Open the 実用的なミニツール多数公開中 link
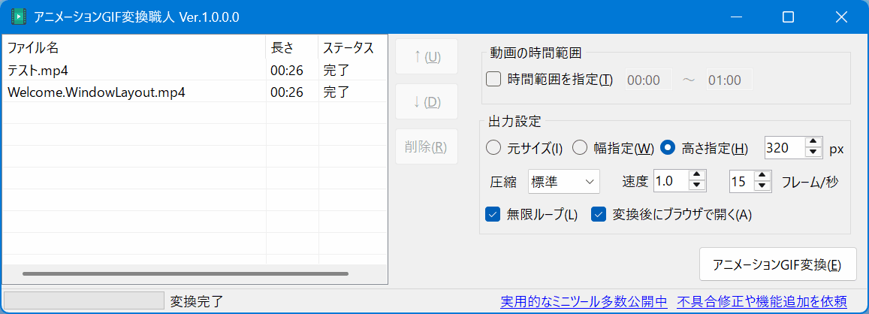The height and width of the screenshot is (314, 869). coord(584,302)
